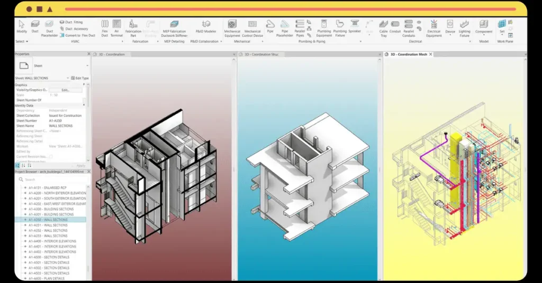
Task: Select the Duct Placeholder tool
Action: 49,29
